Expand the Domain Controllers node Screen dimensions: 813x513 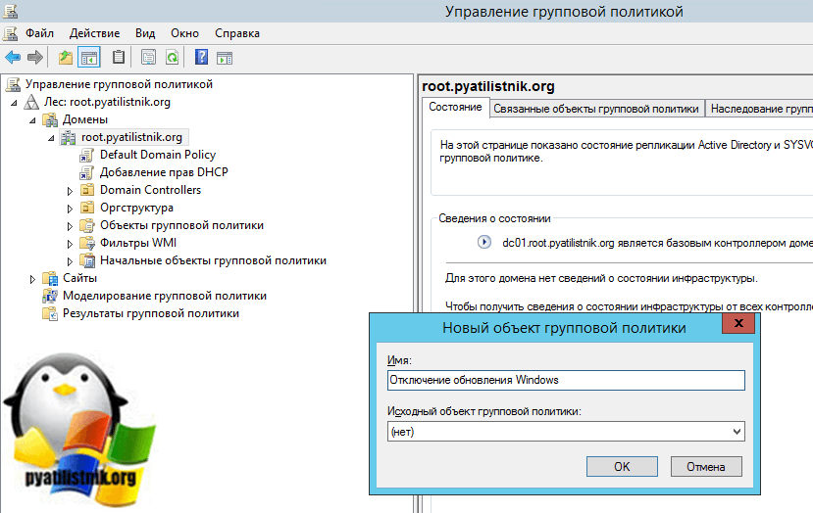click(x=70, y=190)
